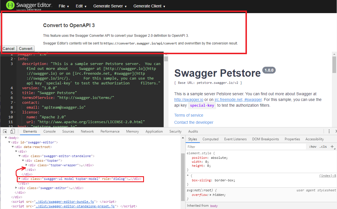This screenshot has height=209, width=337.
Task: Toggle the device toolbar icon in DevTools
Action: 13,131
